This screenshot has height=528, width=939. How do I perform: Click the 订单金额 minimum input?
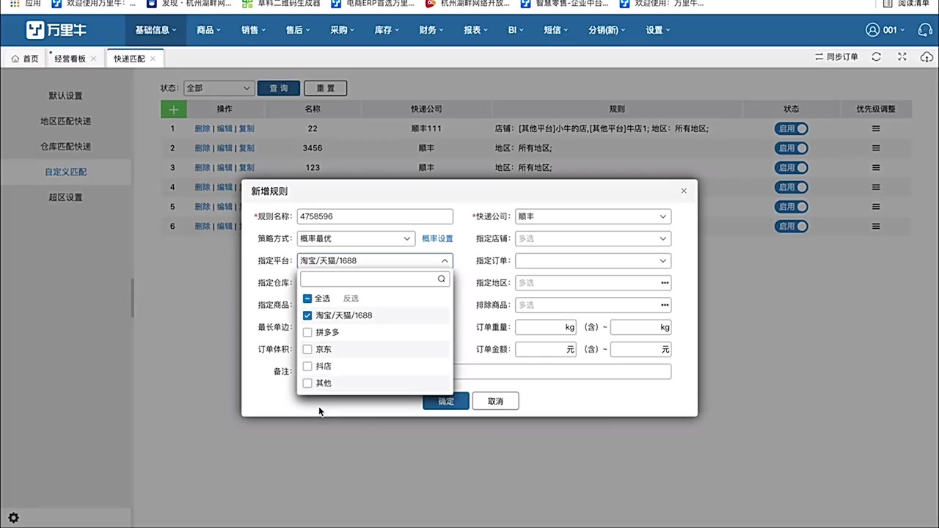pos(546,350)
